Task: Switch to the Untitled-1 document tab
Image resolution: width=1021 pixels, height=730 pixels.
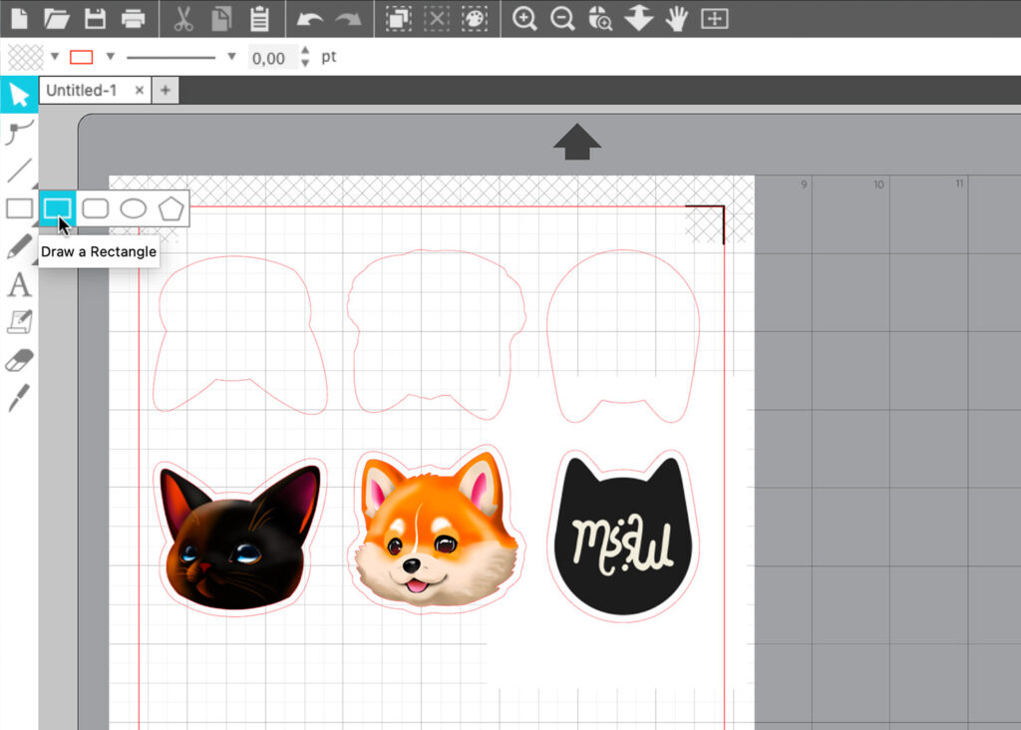Action: 81,91
